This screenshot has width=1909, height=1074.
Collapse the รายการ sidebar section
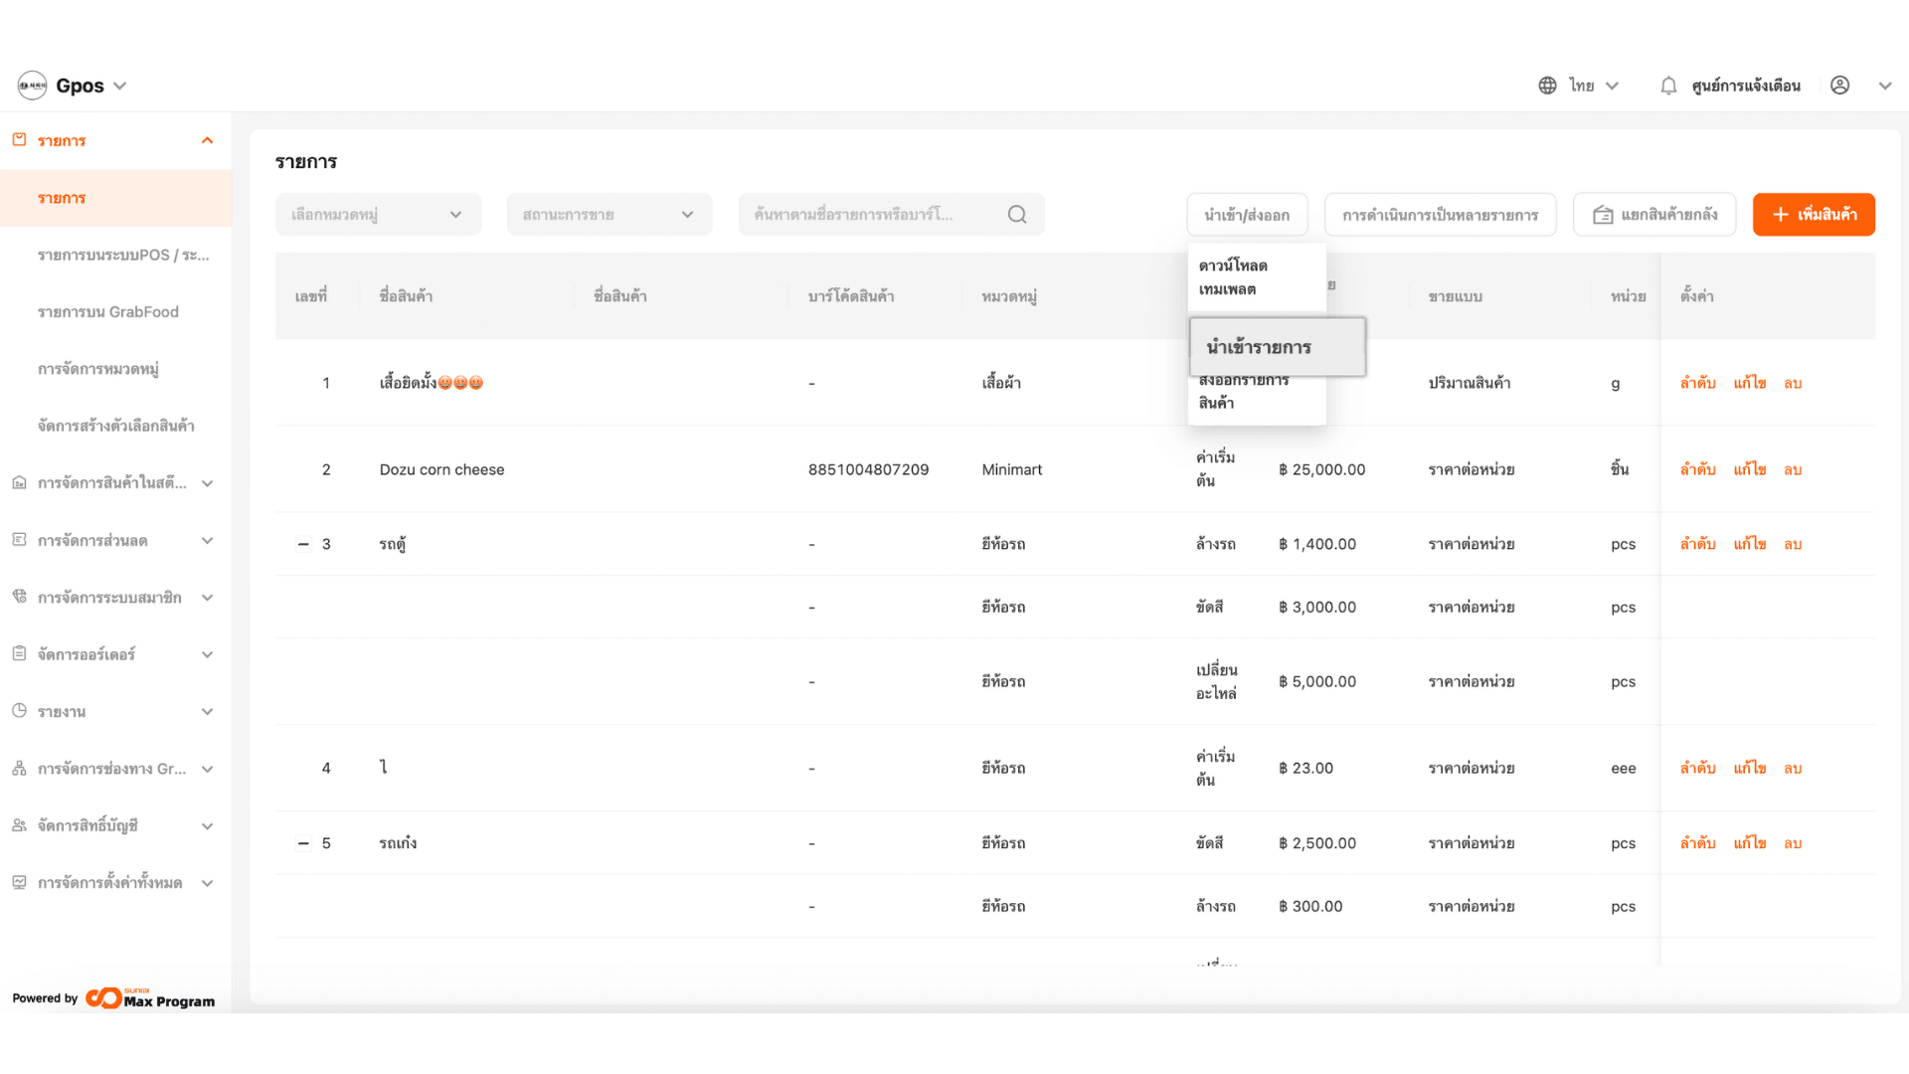tap(207, 141)
